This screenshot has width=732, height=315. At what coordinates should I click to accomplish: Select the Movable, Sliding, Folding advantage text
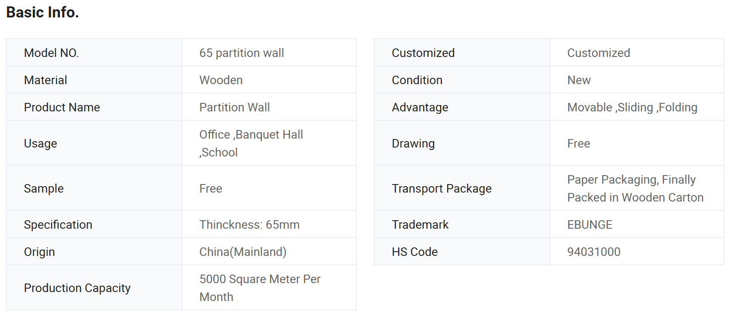632,107
